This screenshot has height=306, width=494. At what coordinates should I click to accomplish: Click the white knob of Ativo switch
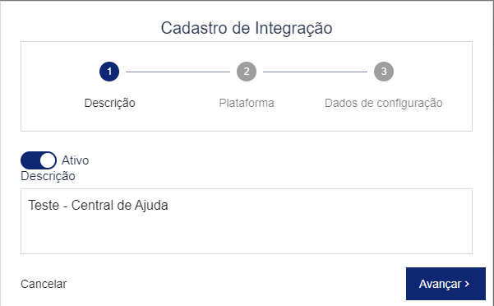pos(48,160)
